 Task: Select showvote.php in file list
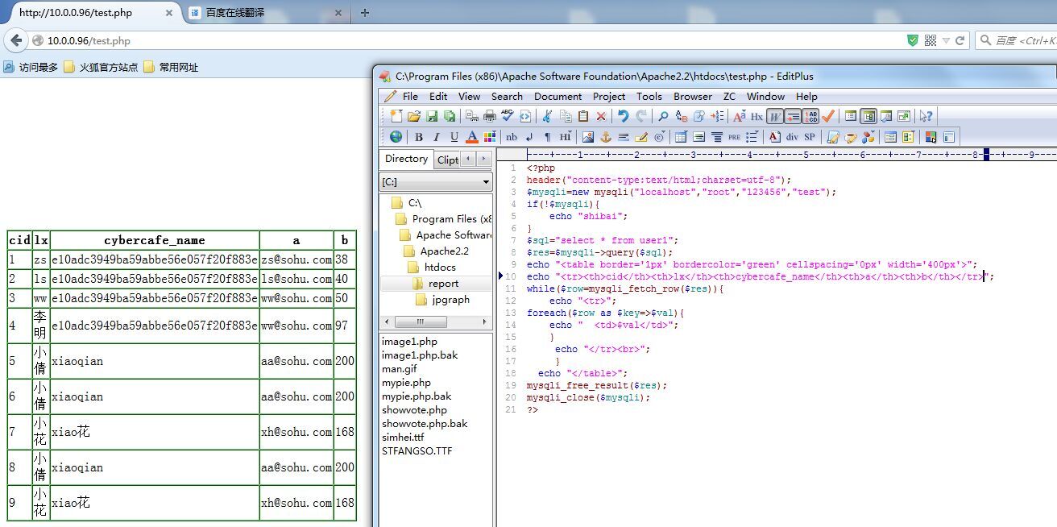[x=414, y=410]
